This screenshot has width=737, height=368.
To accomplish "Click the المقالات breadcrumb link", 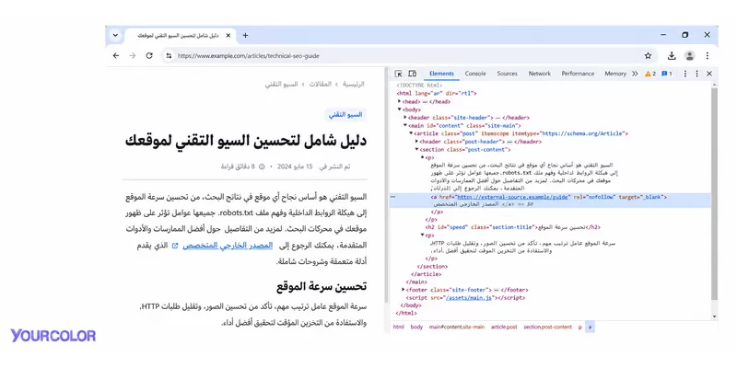I will click(320, 85).
